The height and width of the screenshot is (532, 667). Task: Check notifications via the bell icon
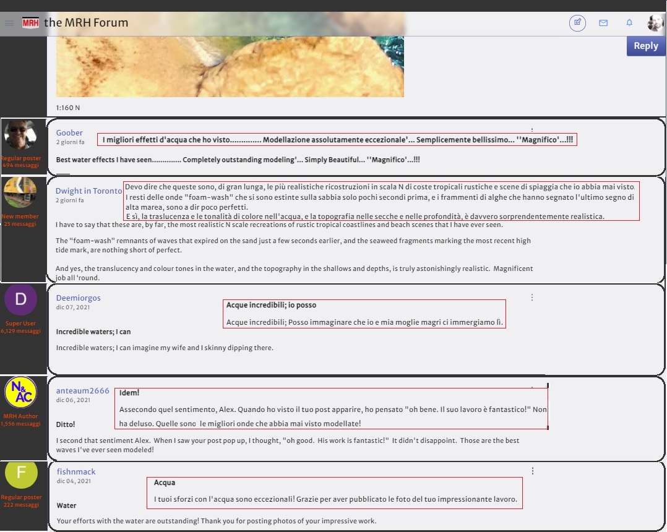[x=629, y=22]
